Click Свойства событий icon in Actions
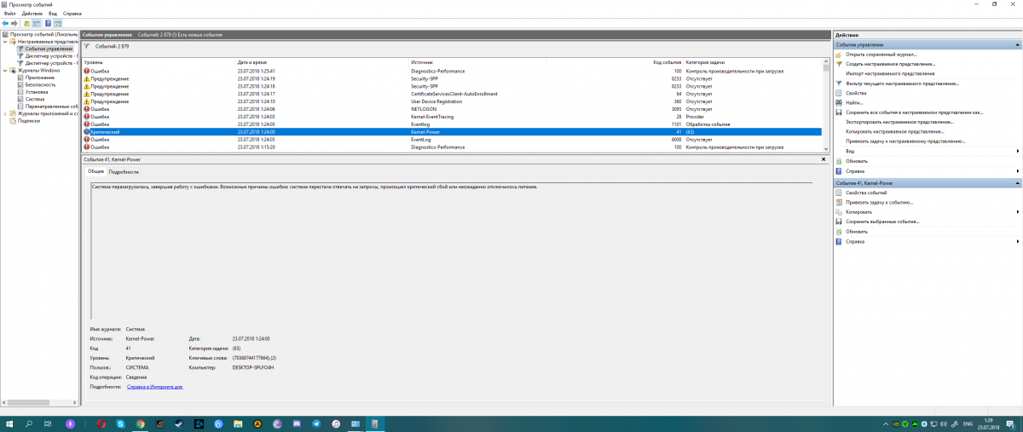1023x432 pixels. [839, 193]
